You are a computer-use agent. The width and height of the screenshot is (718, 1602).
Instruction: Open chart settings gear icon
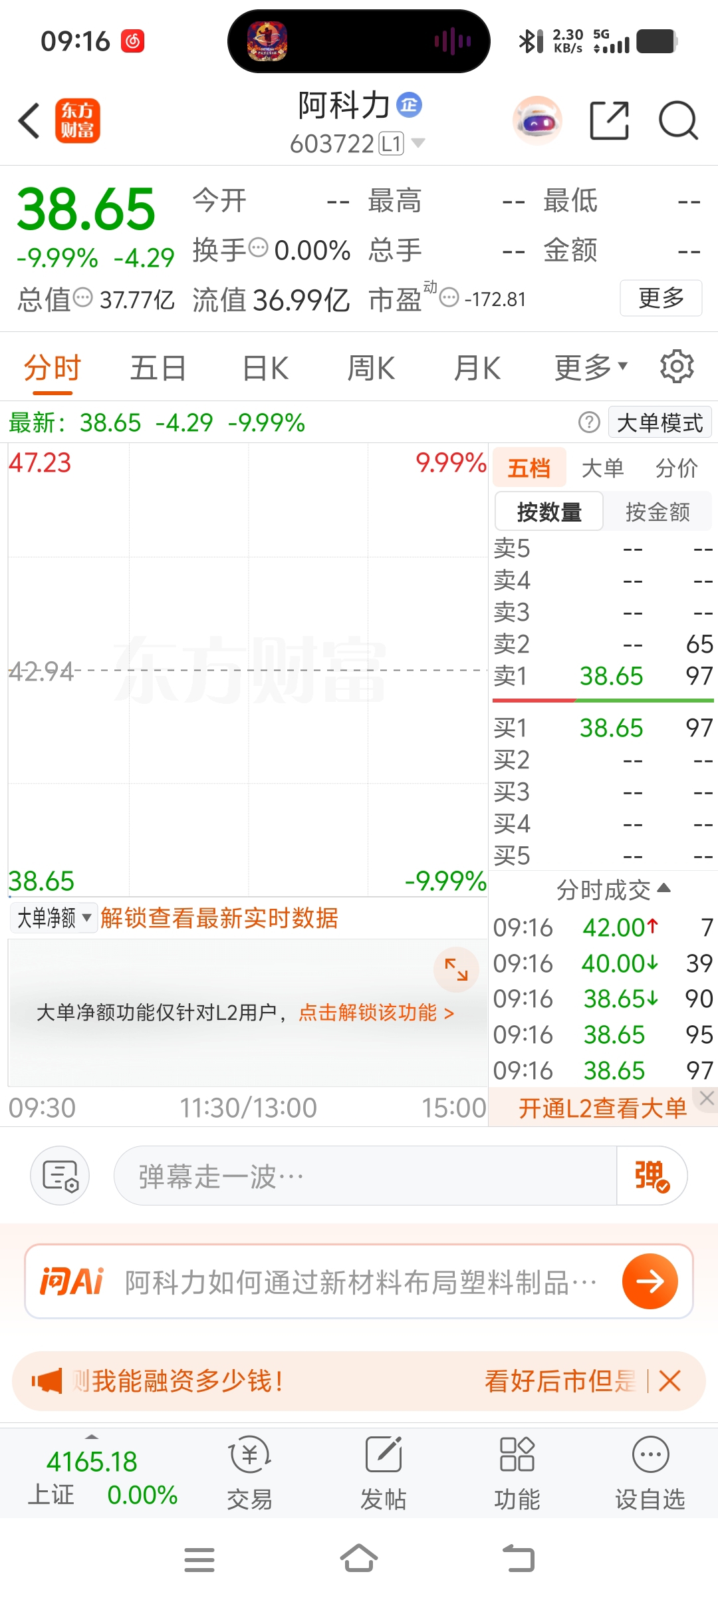pyautogui.click(x=677, y=367)
